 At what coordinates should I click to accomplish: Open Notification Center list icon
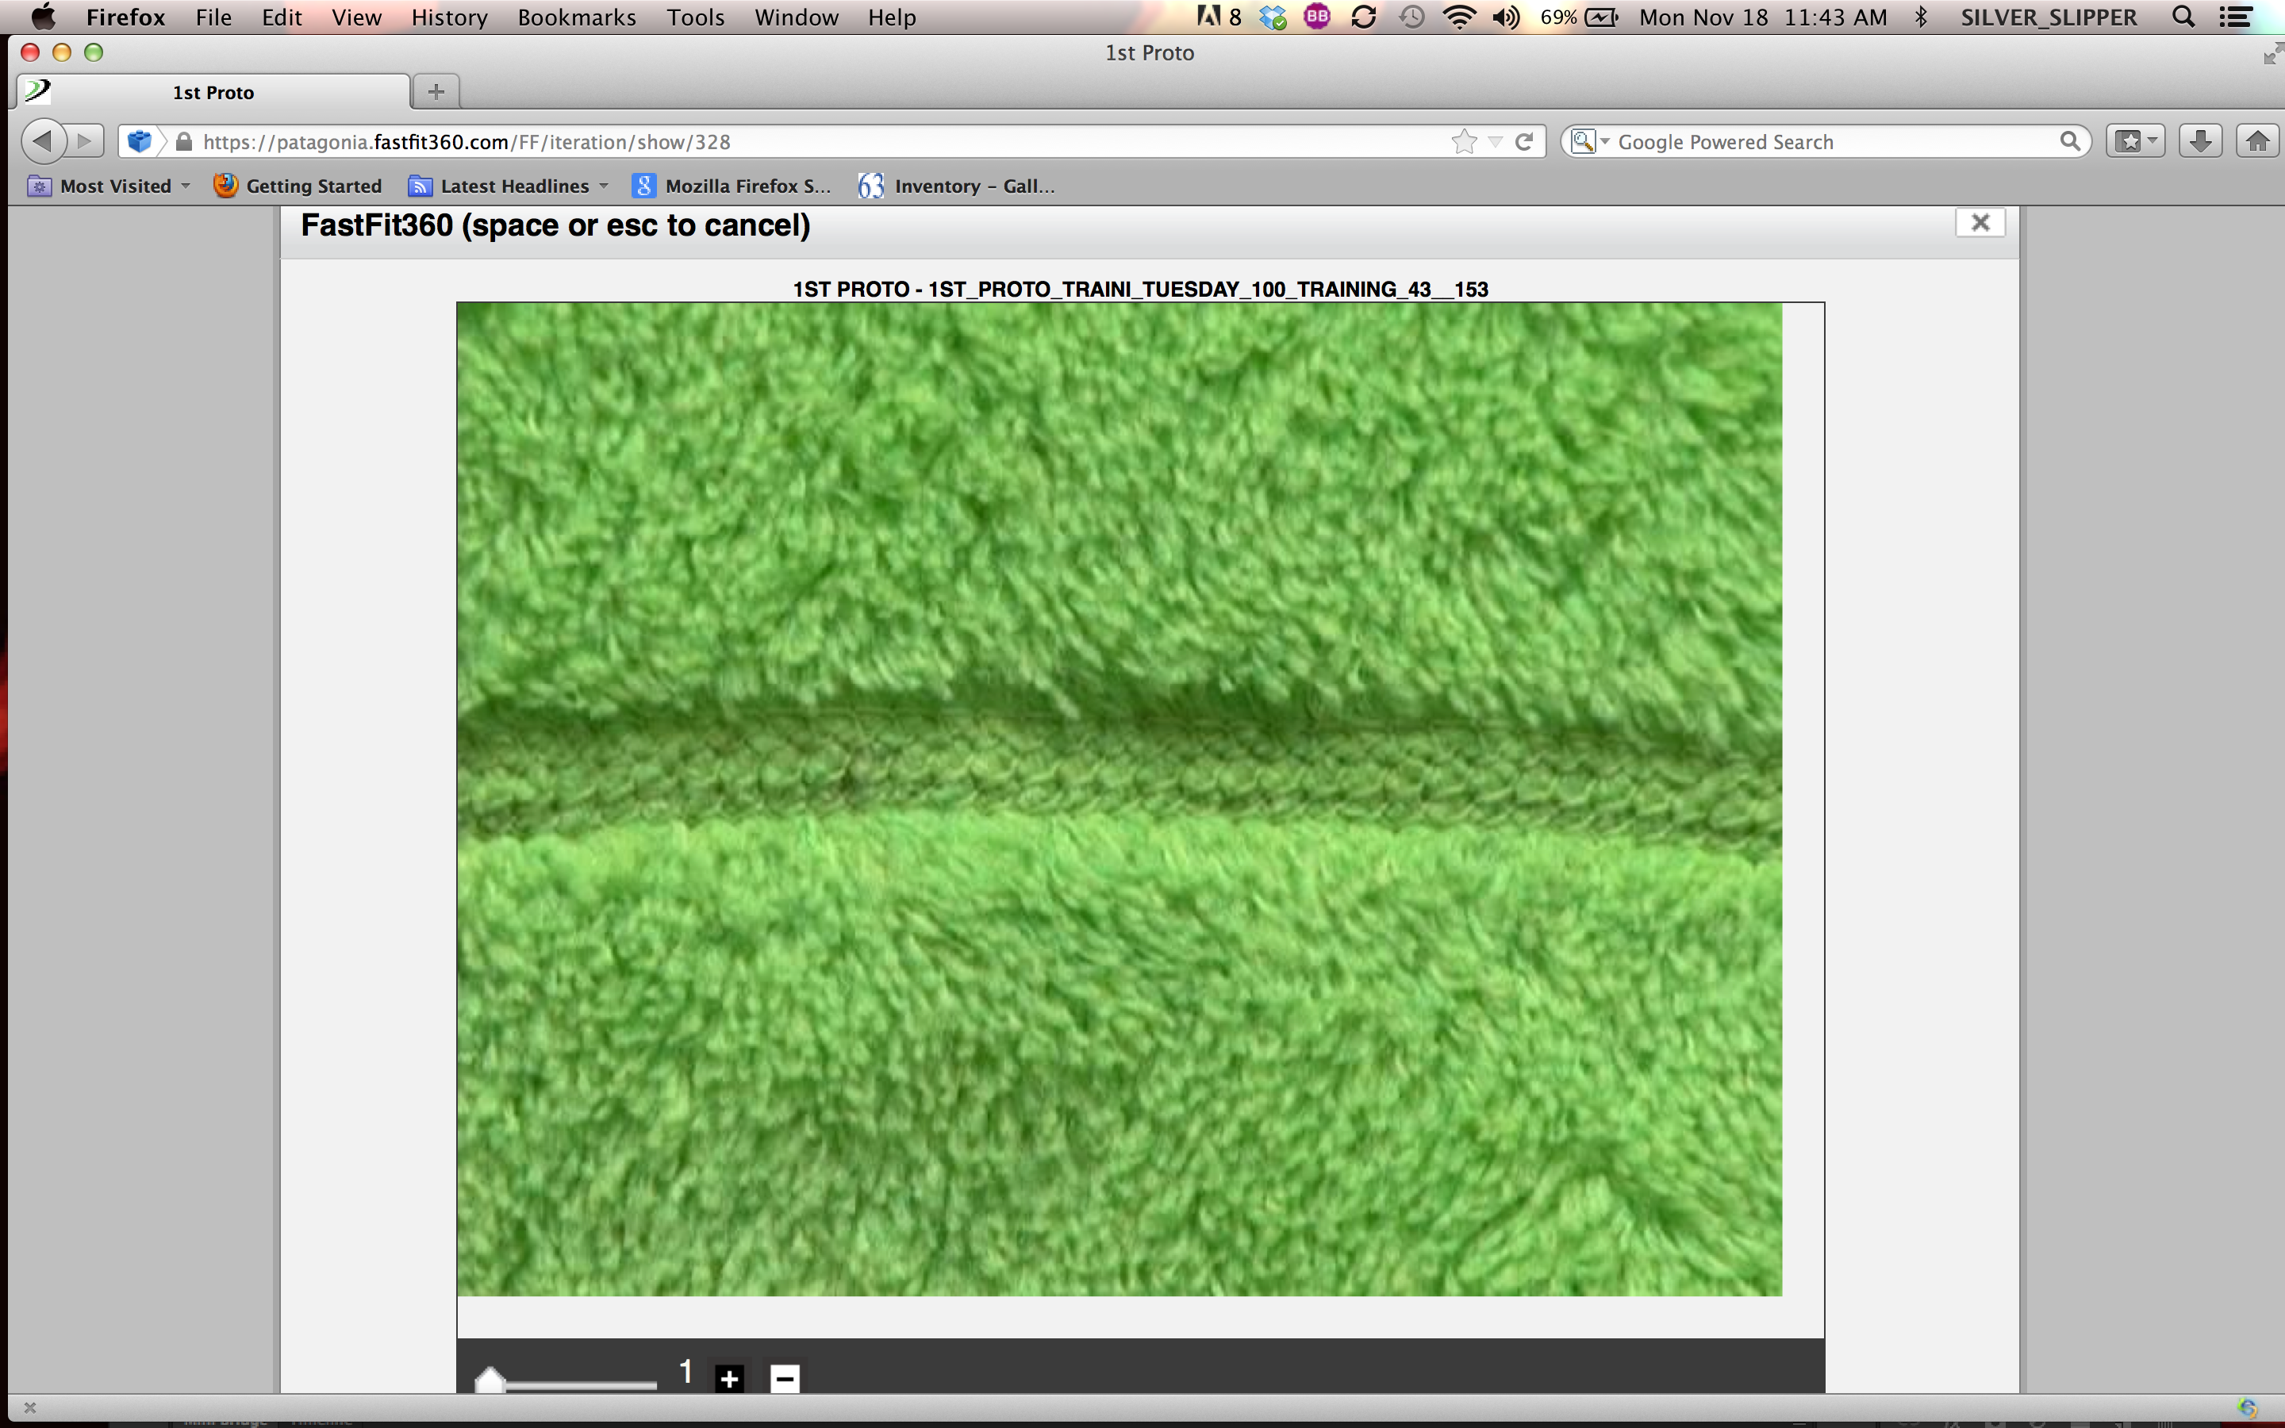[x=2234, y=17]
